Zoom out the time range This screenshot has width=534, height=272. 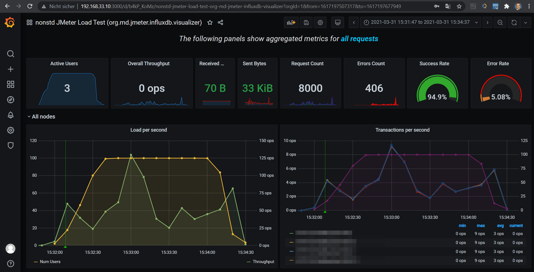pyautogui.click(x=500, y=22)
